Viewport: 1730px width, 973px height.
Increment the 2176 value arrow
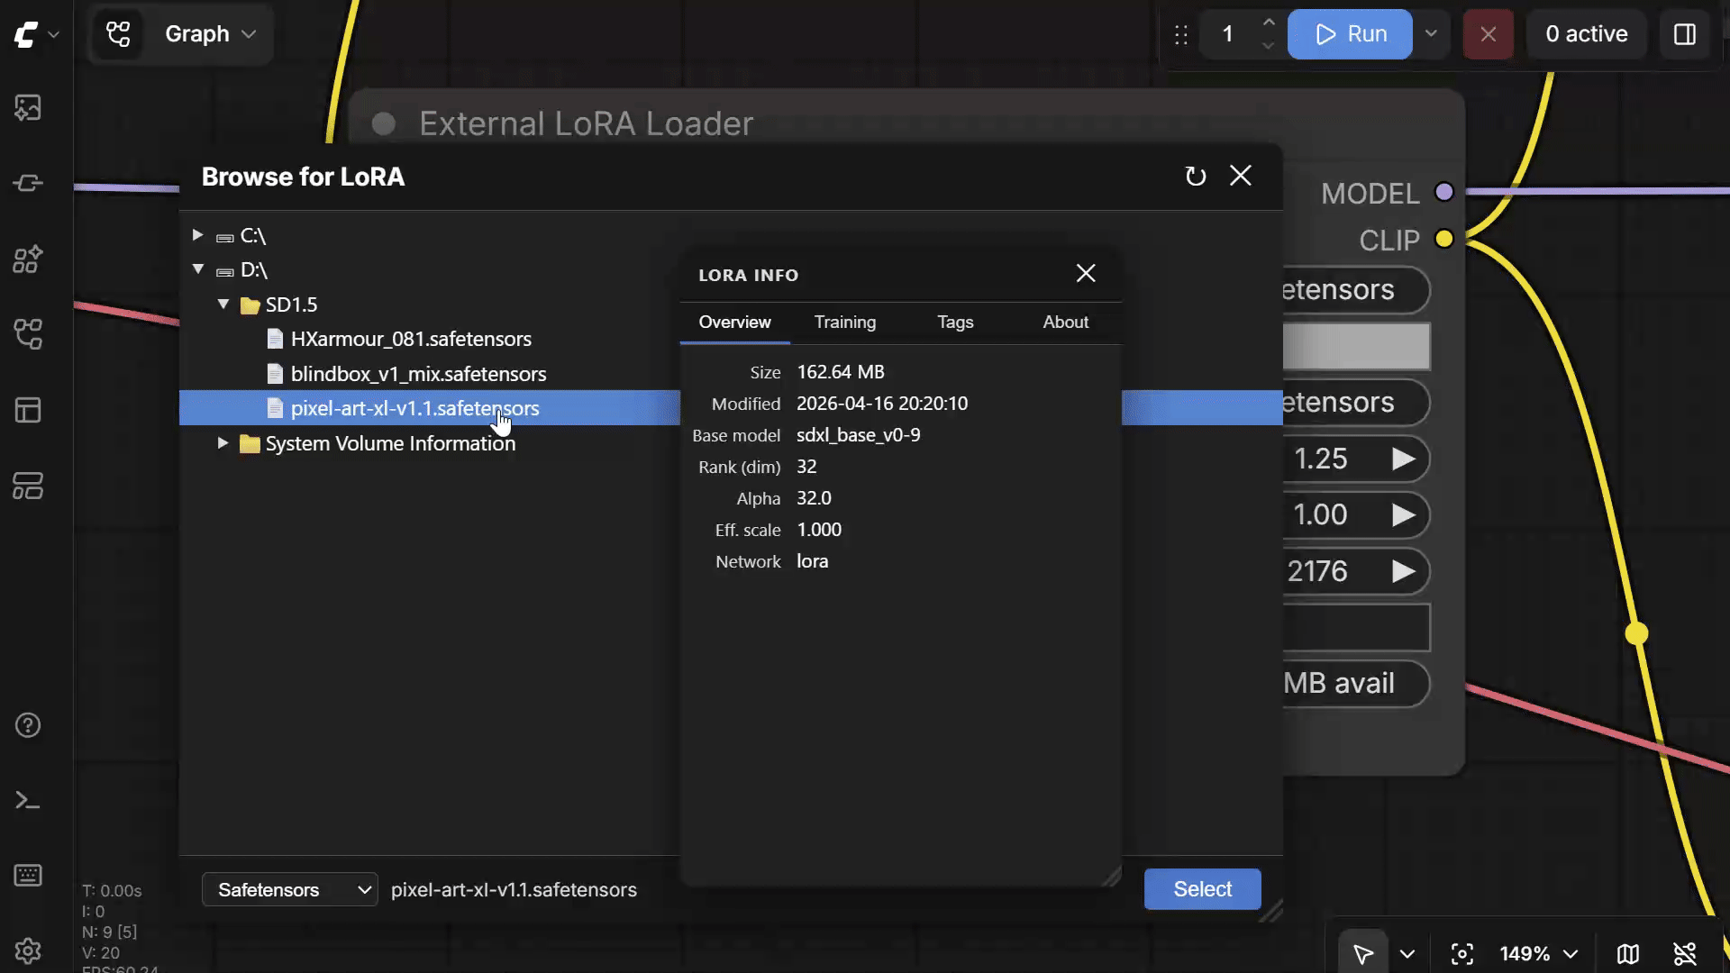coord(1403,571)
